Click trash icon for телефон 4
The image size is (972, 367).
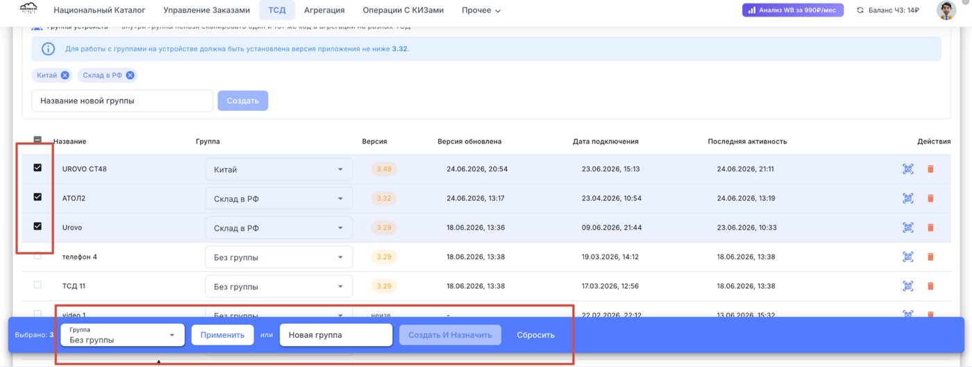(930, 257)
